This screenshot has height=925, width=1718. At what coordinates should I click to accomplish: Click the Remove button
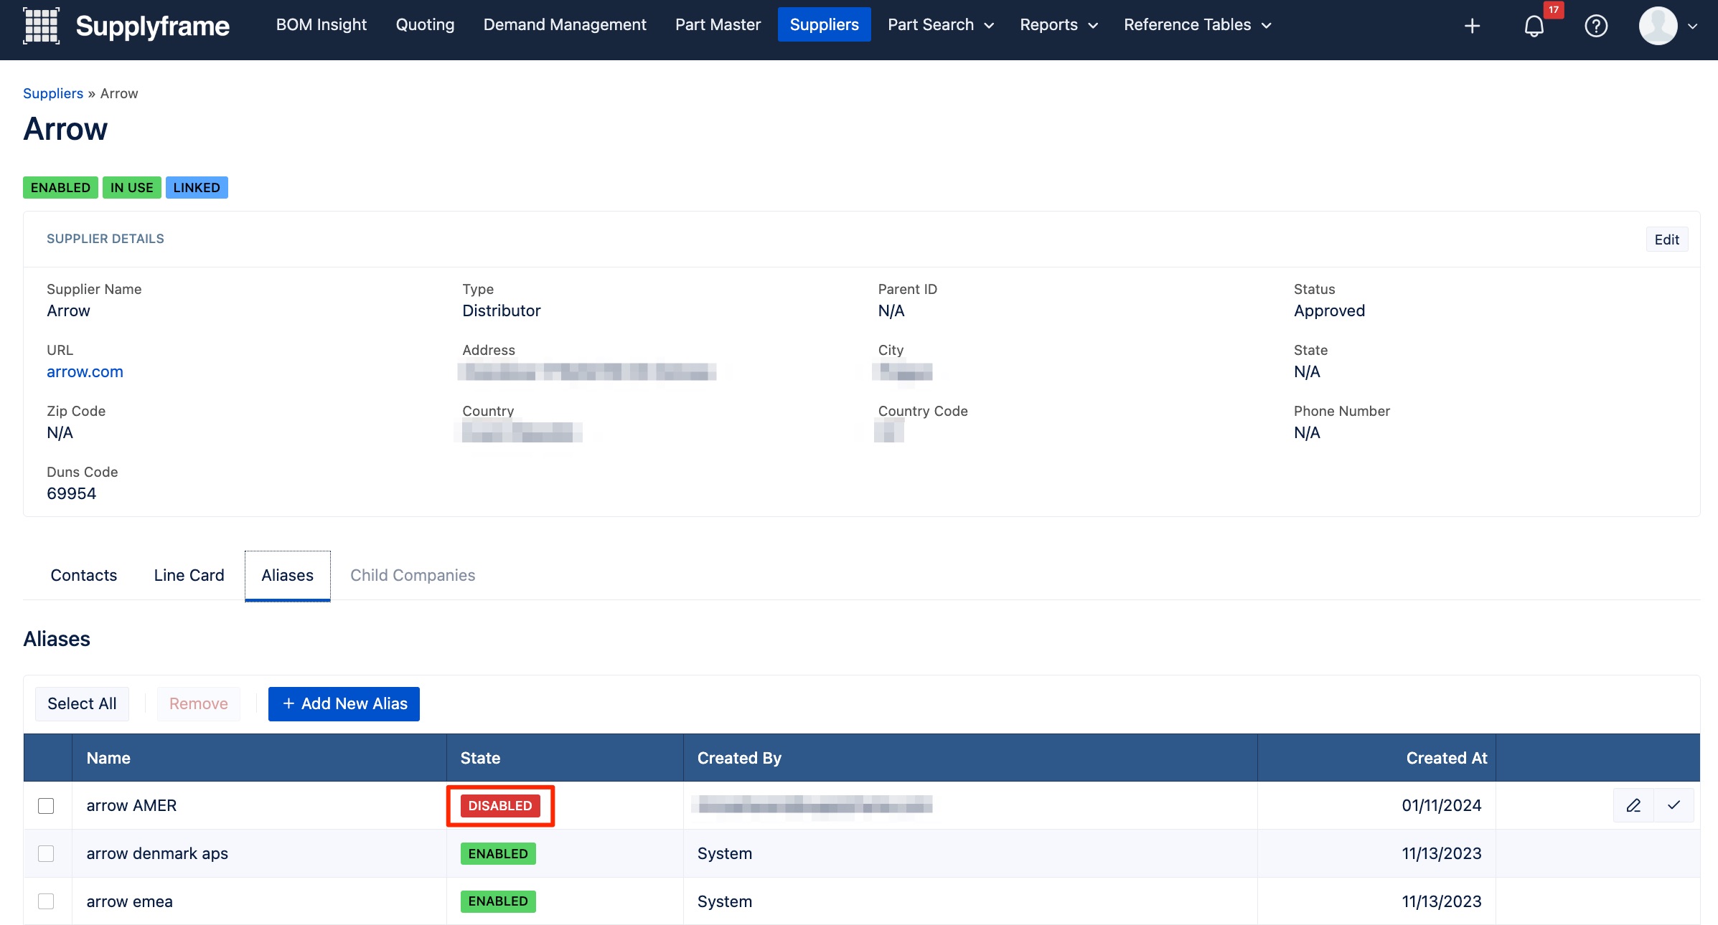pyautogui.click(x=198, y=703)
